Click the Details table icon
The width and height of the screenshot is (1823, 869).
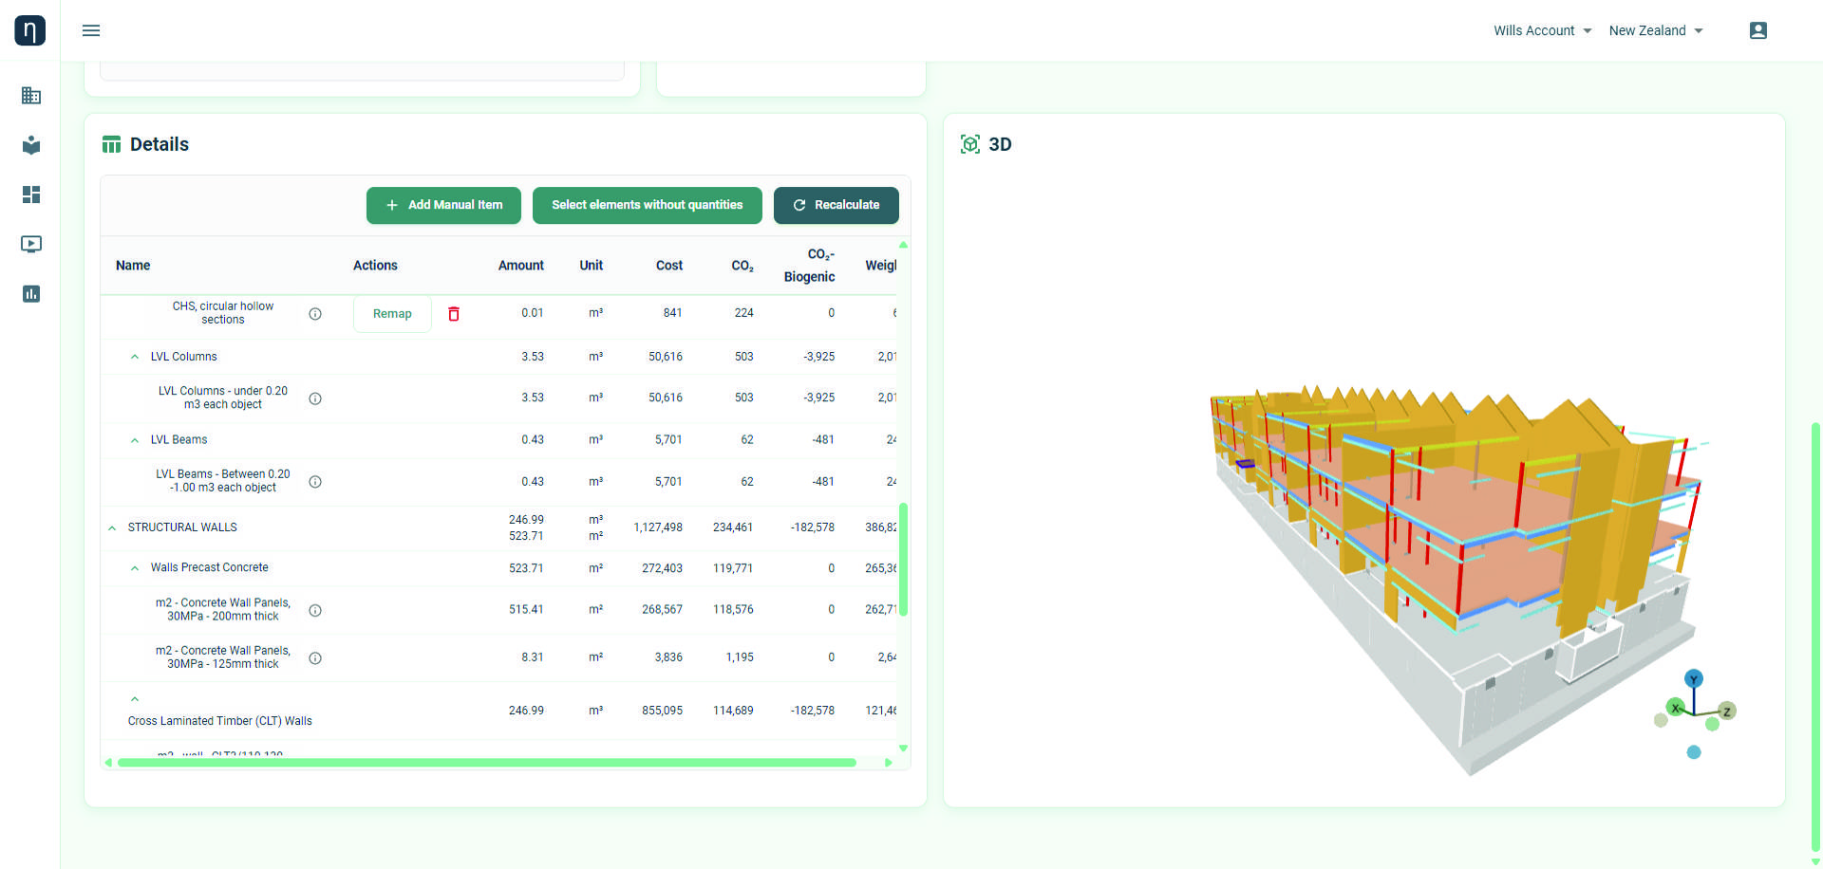[x=111, y=144]
